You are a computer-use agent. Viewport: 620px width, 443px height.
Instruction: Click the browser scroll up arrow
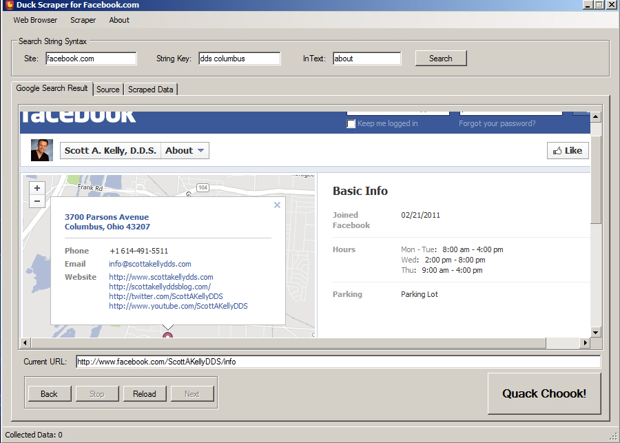[595, 116]
